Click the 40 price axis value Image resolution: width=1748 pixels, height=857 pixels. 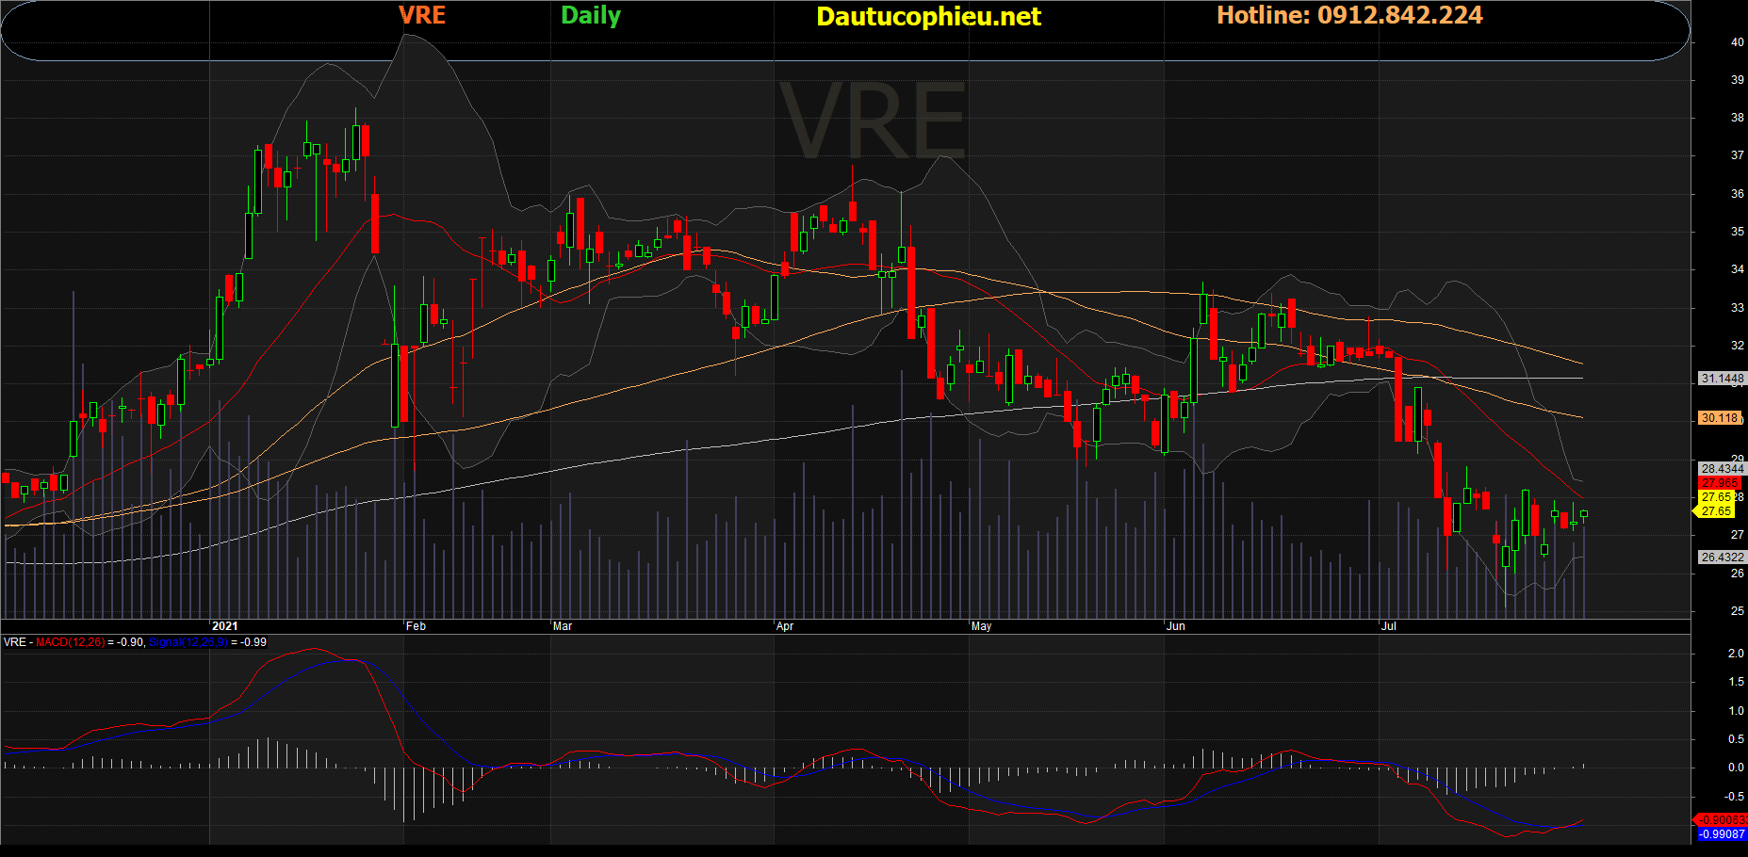click(x=1737, y=42)
